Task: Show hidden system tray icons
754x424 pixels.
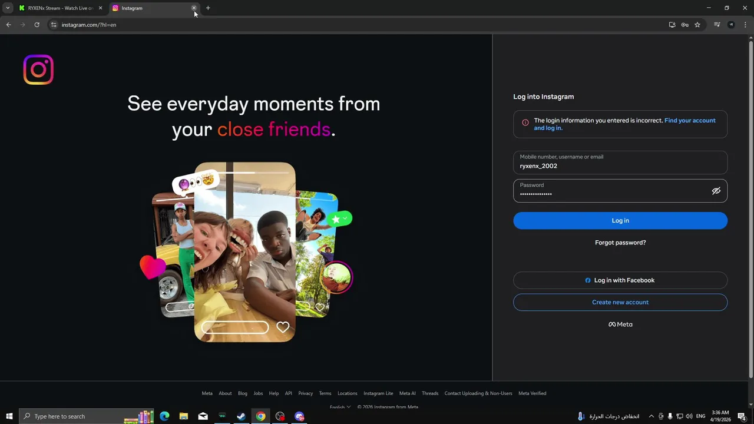Action: (651, 416)
